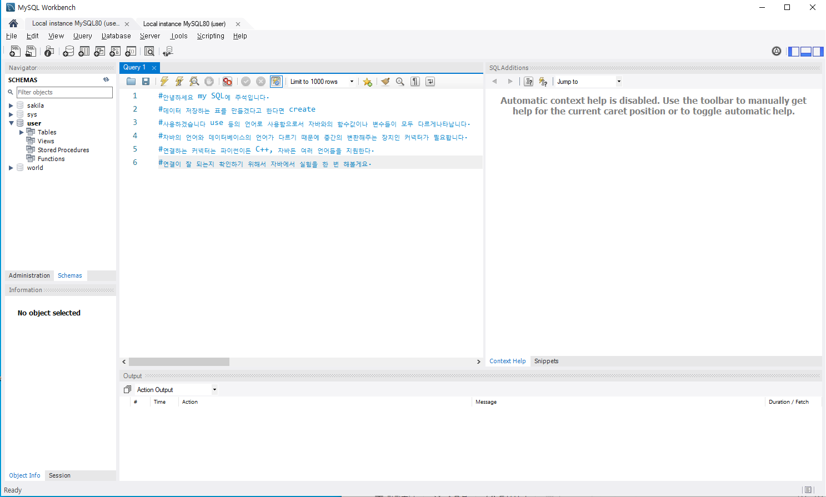
Task: Create a new schema in the connected server
Action: coord(68,51)
